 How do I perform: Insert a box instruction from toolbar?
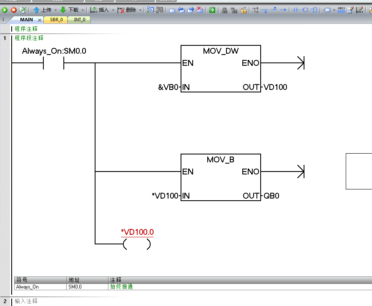pos(314,10)
